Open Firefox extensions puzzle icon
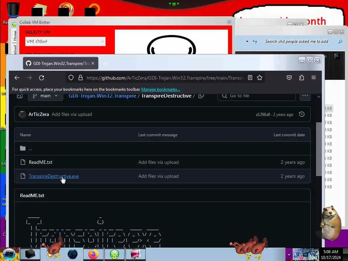 tap(301, 78)
